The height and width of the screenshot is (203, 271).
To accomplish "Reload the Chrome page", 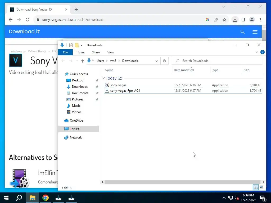I will point(28,20).
